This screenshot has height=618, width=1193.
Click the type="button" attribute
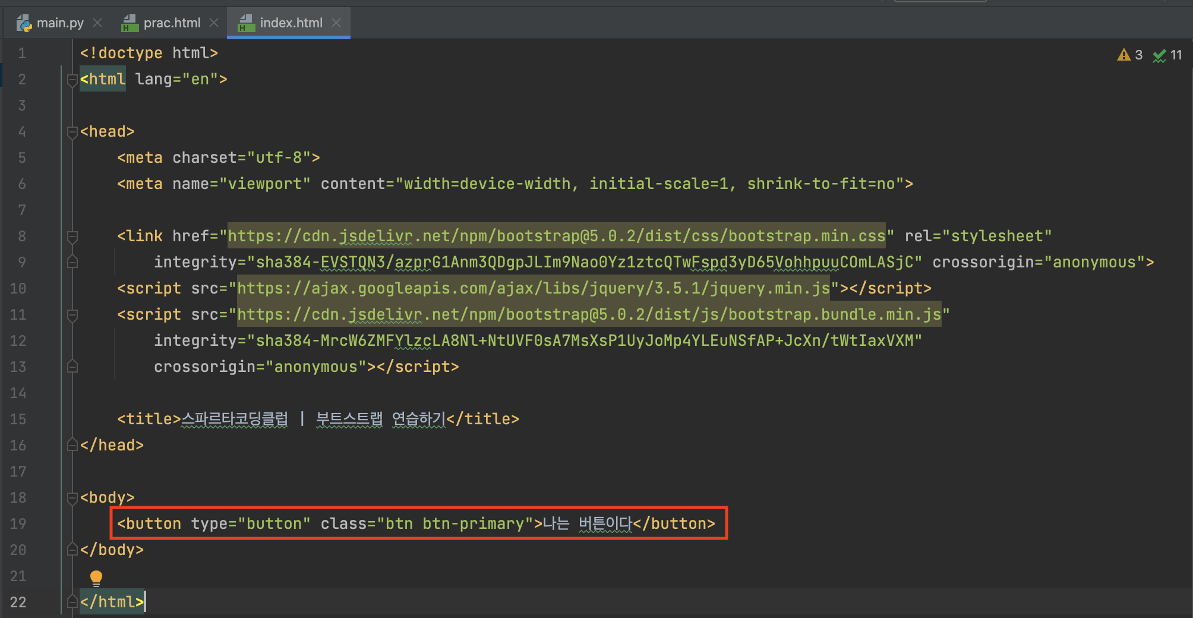coord(251,524)
